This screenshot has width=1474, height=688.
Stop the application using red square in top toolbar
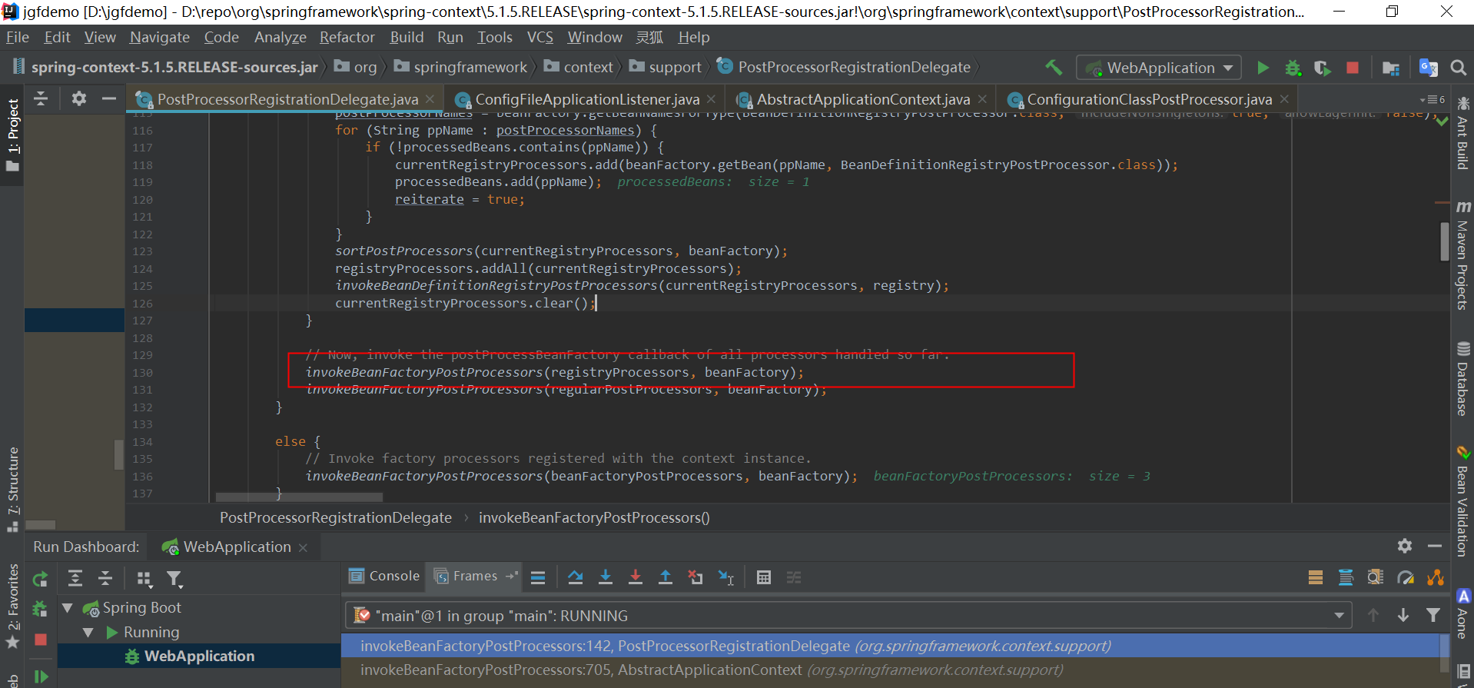tap(1353, 68)
